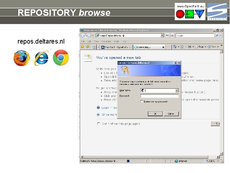The height and width of the screenshot is (173, 230).
Task: Click the RSS feeds icon in command bar
Action: click(x=182, y=47)
